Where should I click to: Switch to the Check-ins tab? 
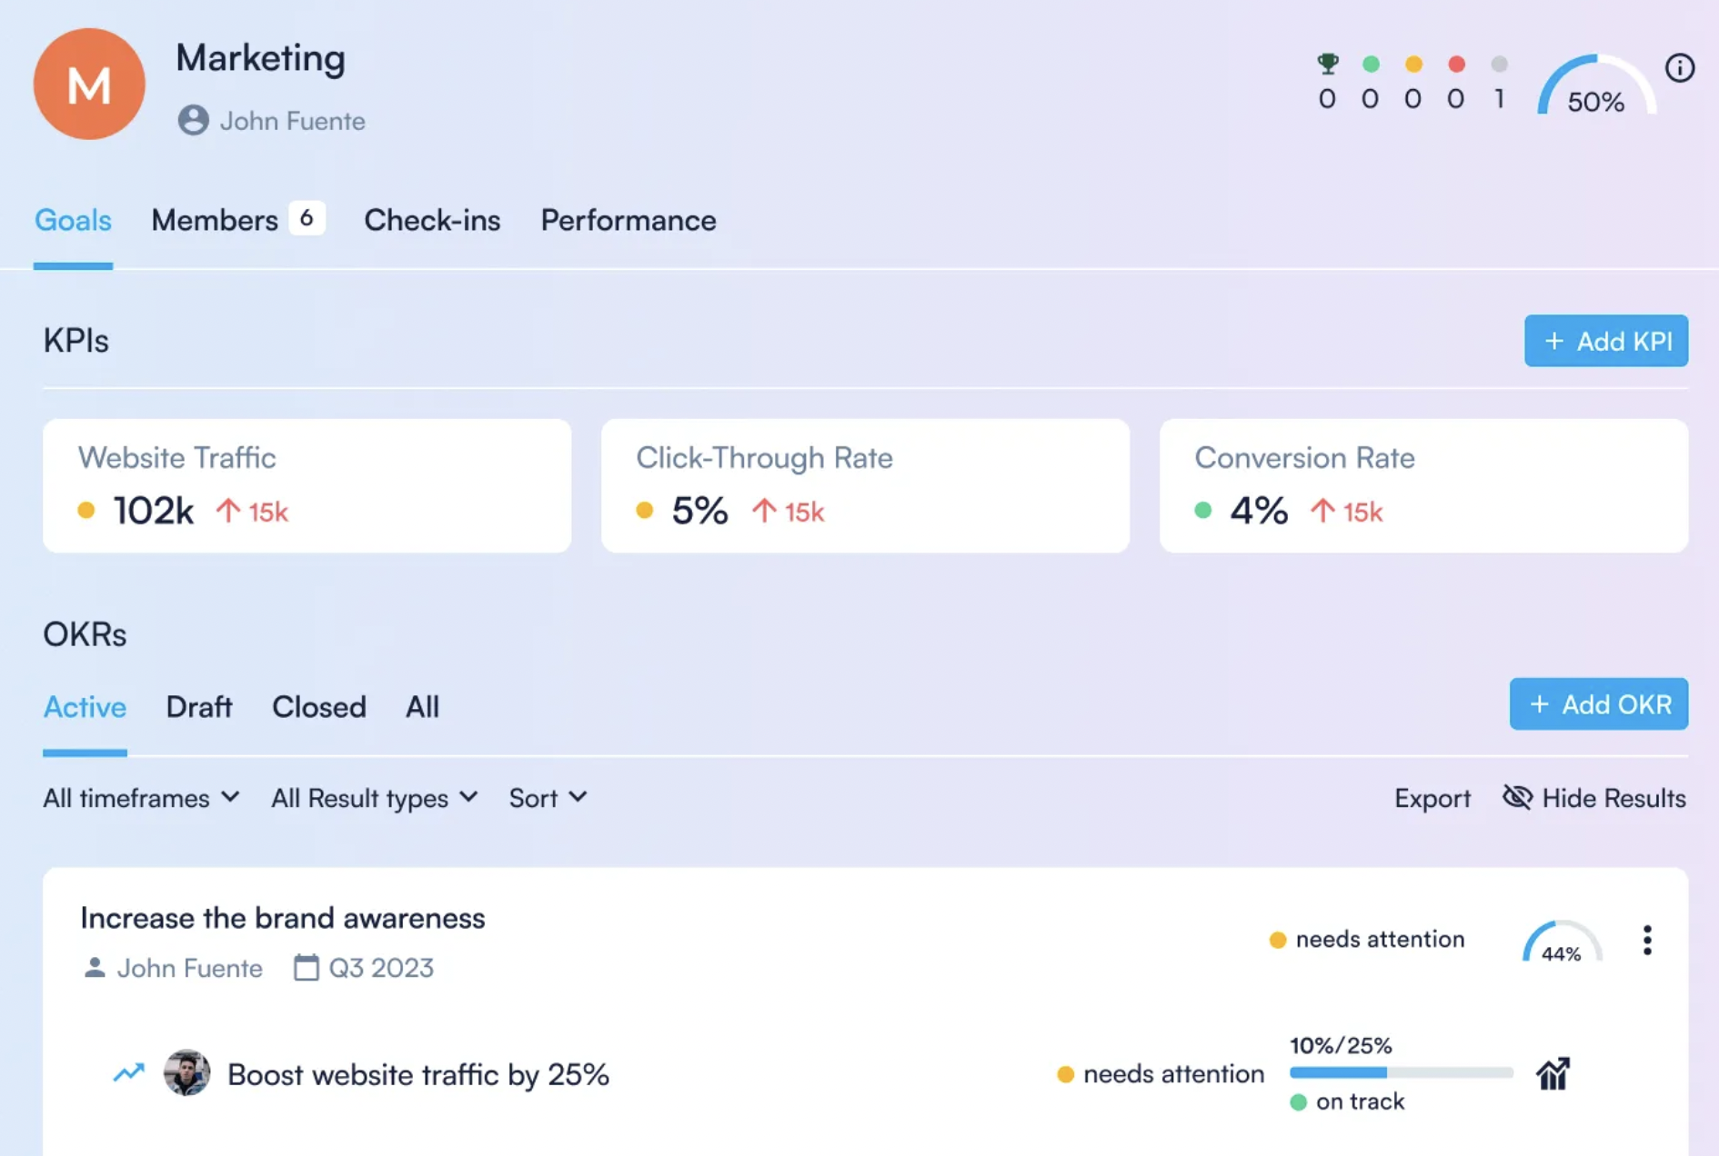[432, 220]
